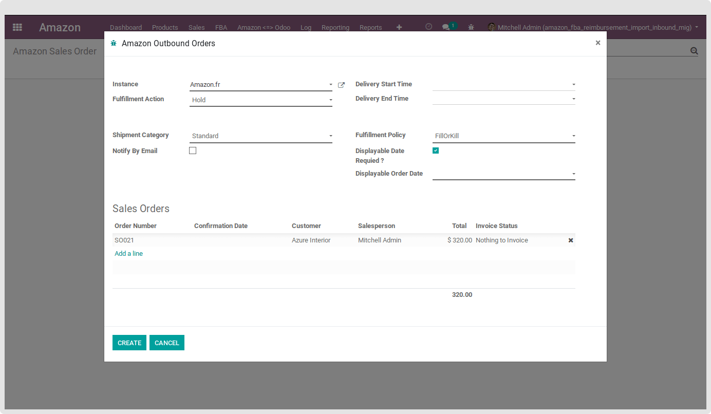711x414 pixels.
Task: Click Add a line link
Action: [x=128, y=254]
